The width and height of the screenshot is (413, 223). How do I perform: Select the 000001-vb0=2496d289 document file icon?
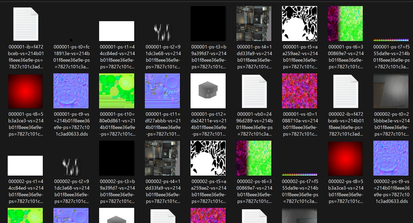pyautogui.click(x=254, y=91)
